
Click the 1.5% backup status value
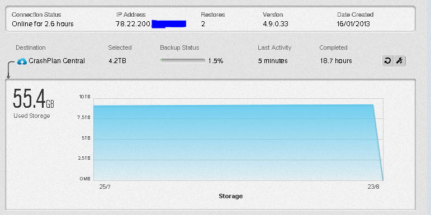(216, 61)
